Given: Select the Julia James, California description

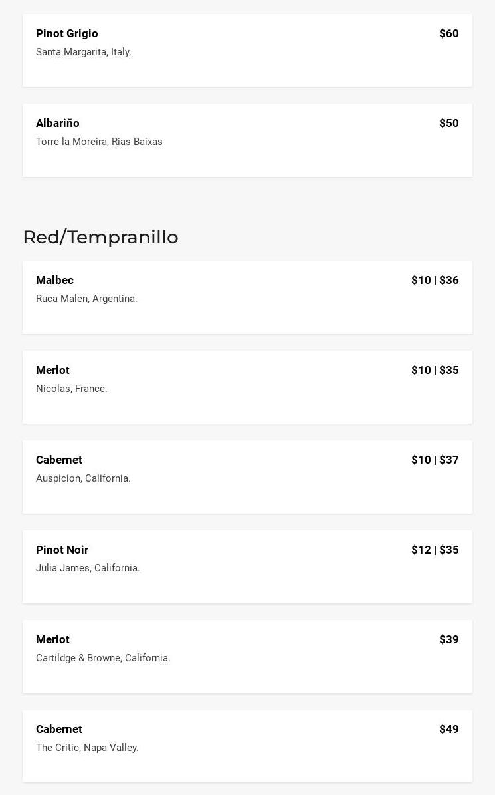Looking at the screenshot, I should click(x=88, y=568).
